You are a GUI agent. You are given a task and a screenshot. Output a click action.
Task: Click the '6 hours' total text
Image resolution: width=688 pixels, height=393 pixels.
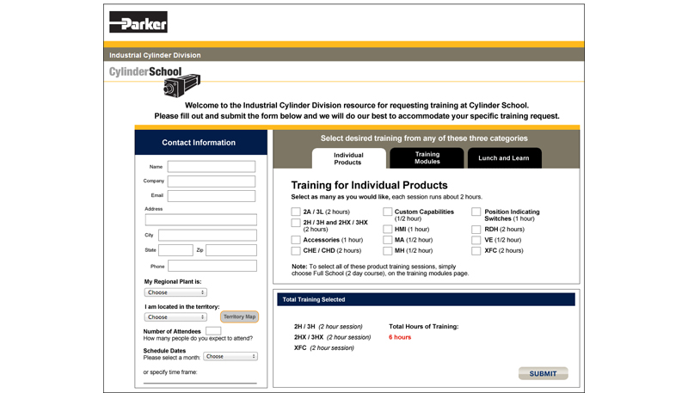[400, 337]
